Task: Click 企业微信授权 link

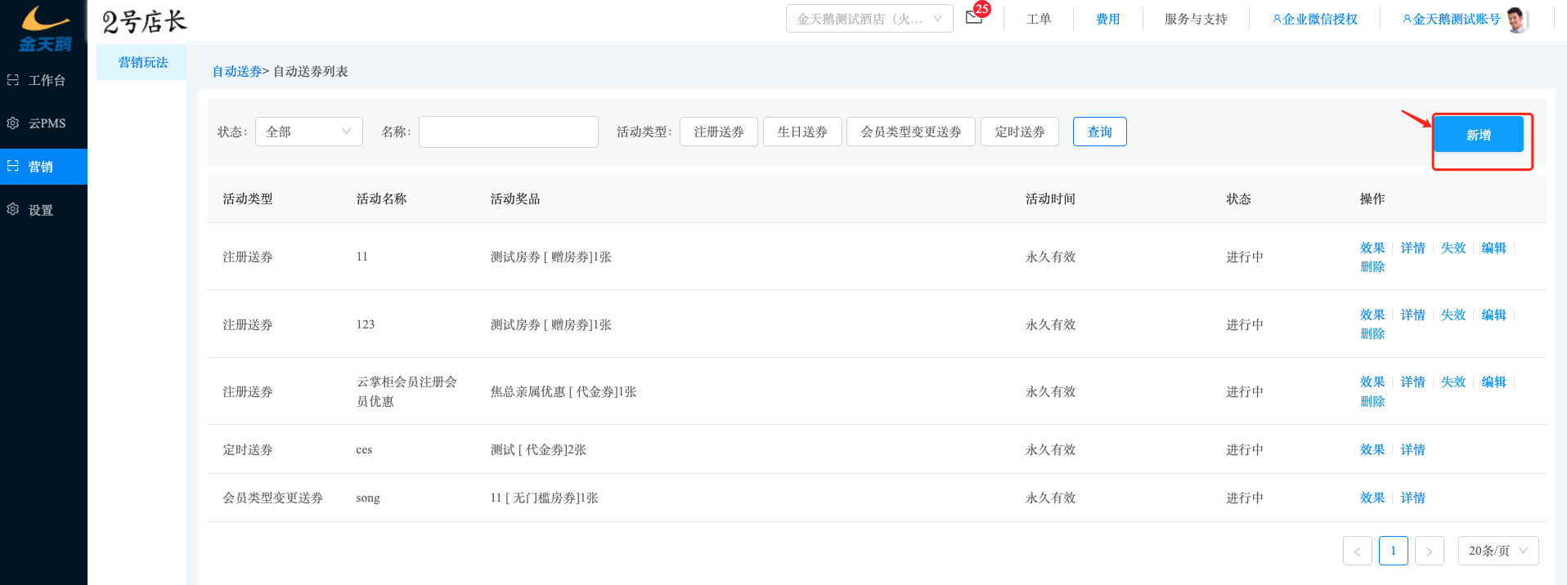Action: pos(1315,19)
